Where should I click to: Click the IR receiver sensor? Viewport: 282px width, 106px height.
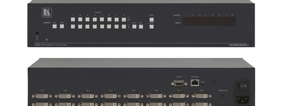[37, 33]
